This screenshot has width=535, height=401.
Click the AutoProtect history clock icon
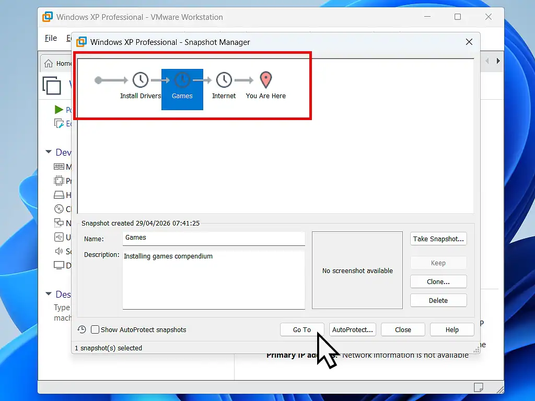[82, 329]
